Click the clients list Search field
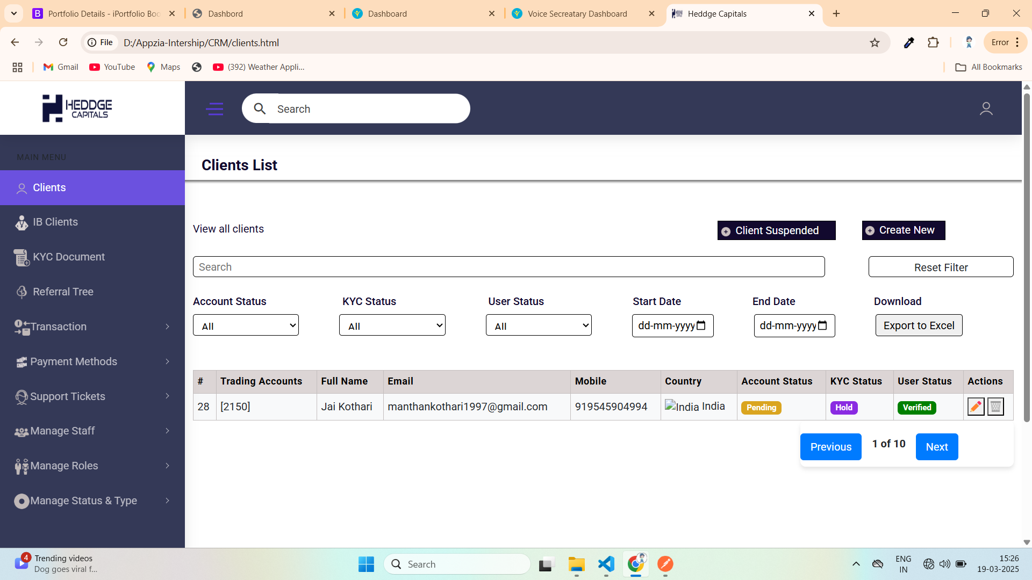This screenshot has height=580, width=1032. click(x=508, y=267)
